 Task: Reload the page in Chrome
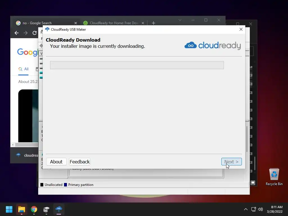tap(35, 33)
